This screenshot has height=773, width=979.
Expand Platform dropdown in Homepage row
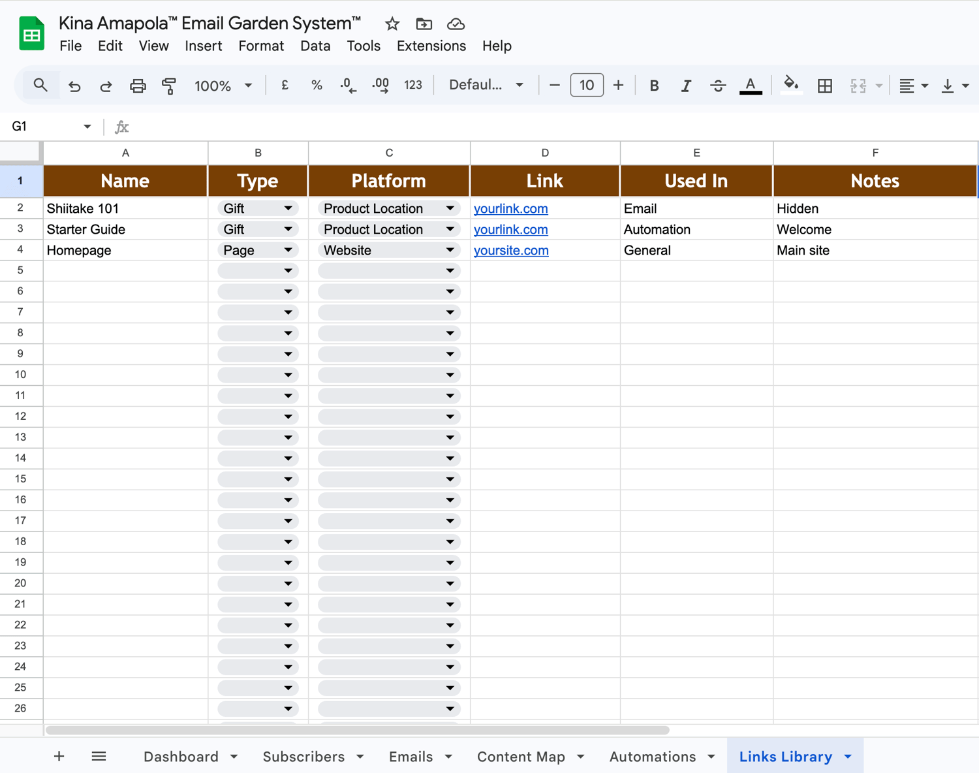tap(450, 250)
